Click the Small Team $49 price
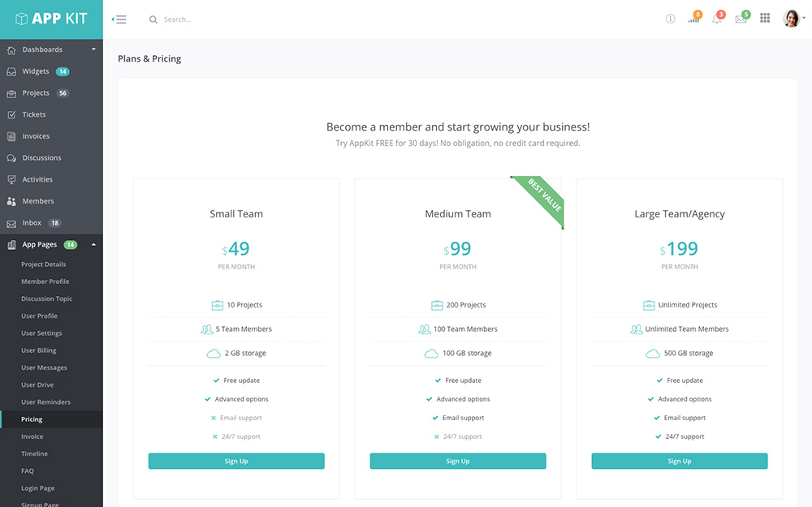This screenshot has width=812, height=507. click(236, 249)
